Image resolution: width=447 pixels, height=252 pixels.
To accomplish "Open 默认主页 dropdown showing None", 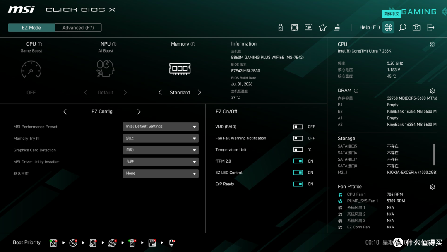I will coord(161,173).
